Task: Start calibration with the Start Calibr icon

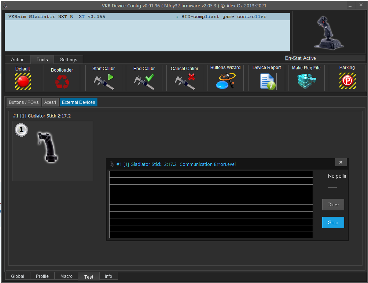Action: [104, 81]
